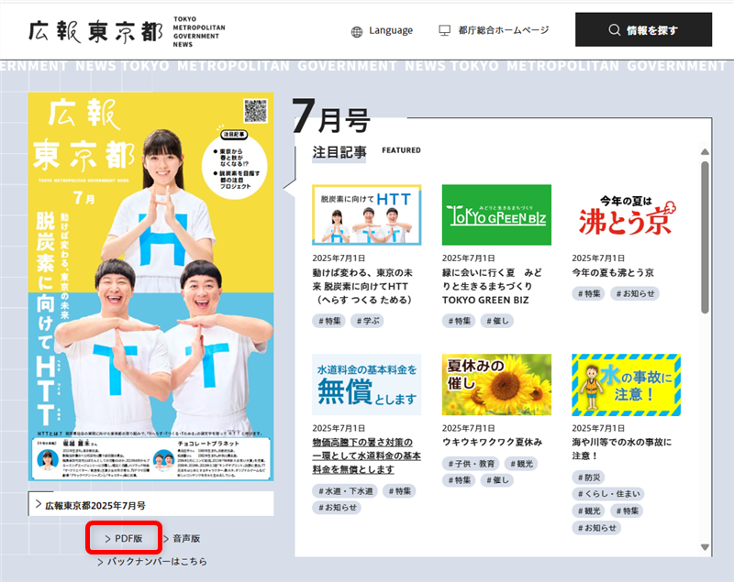Image resolution: width=734 pixels, height=582 pixels.
Task: Open the 水道料金 無償 article thumbnail
Action: 366,384
